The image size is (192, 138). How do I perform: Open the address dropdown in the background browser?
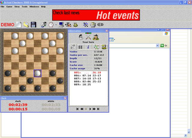click(157, 46)
